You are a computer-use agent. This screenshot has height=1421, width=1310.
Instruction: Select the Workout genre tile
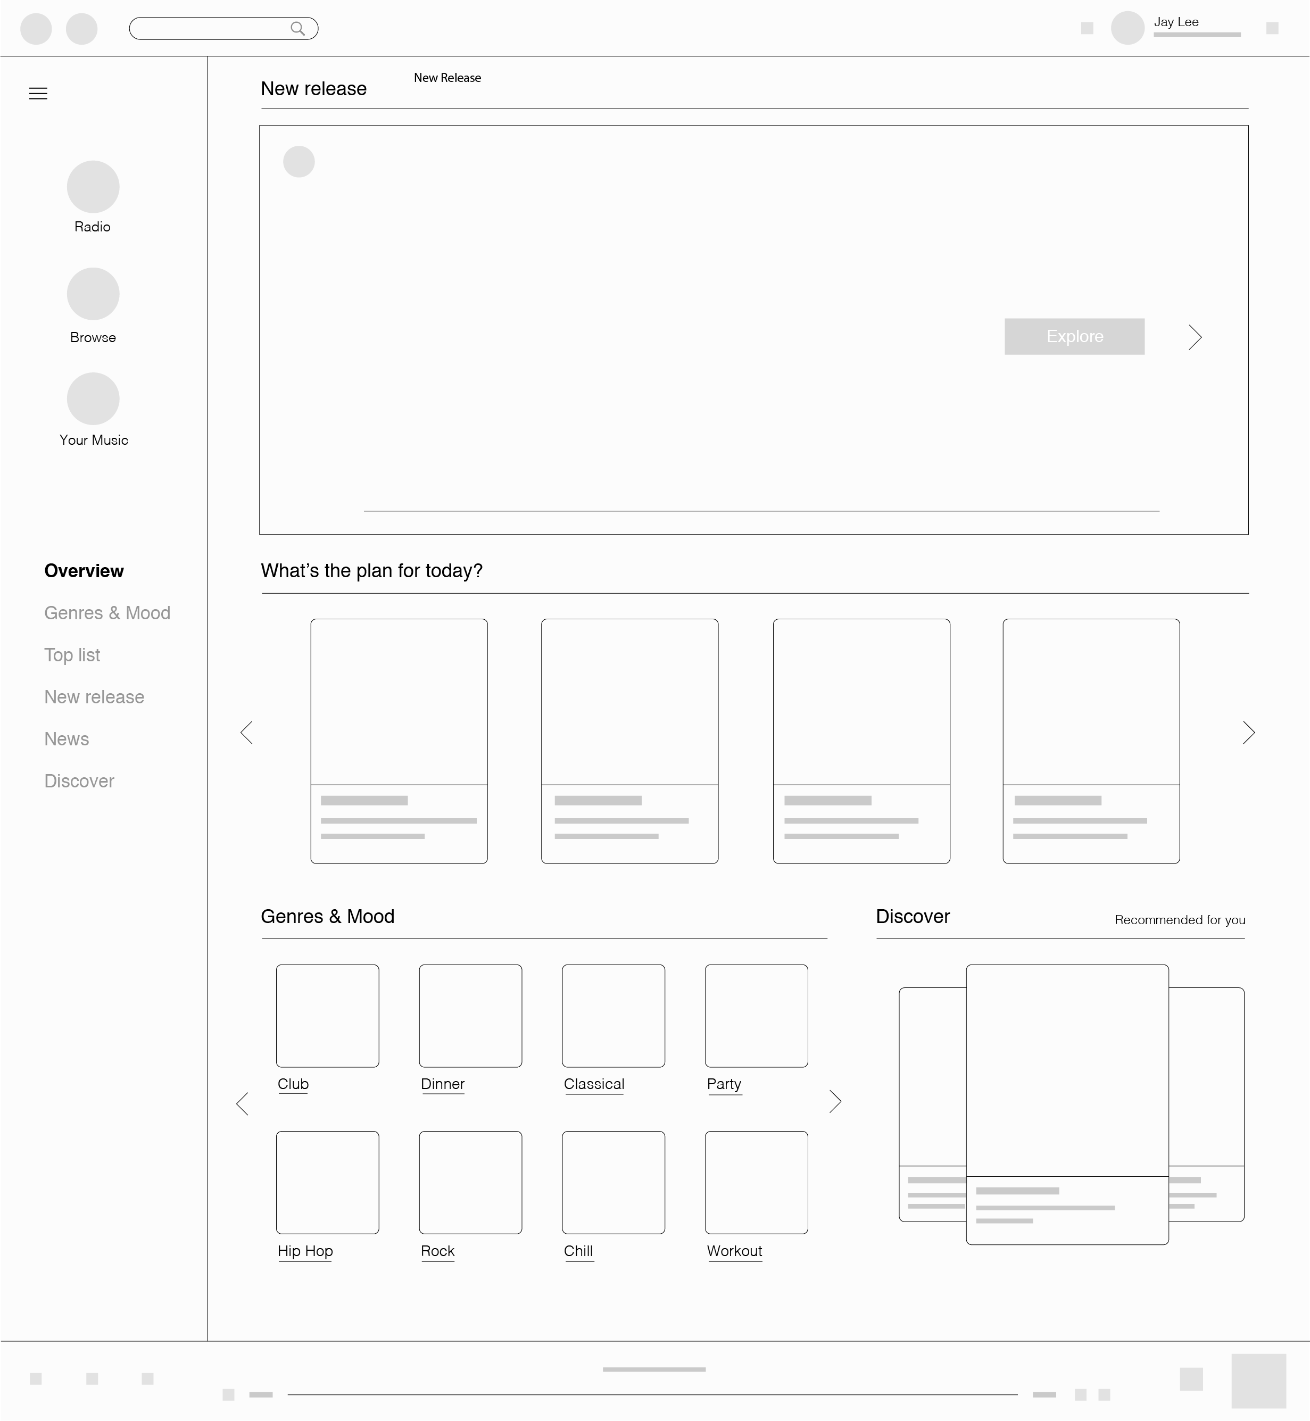click(x=756, y=1182)
